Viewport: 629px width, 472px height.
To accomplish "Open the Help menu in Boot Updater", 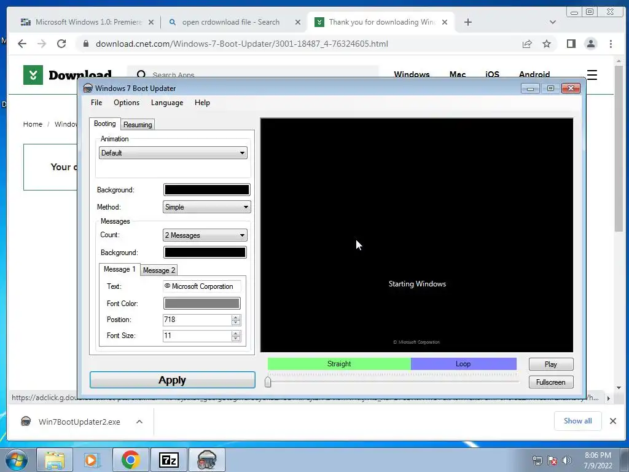I will (x=202, y=103).
